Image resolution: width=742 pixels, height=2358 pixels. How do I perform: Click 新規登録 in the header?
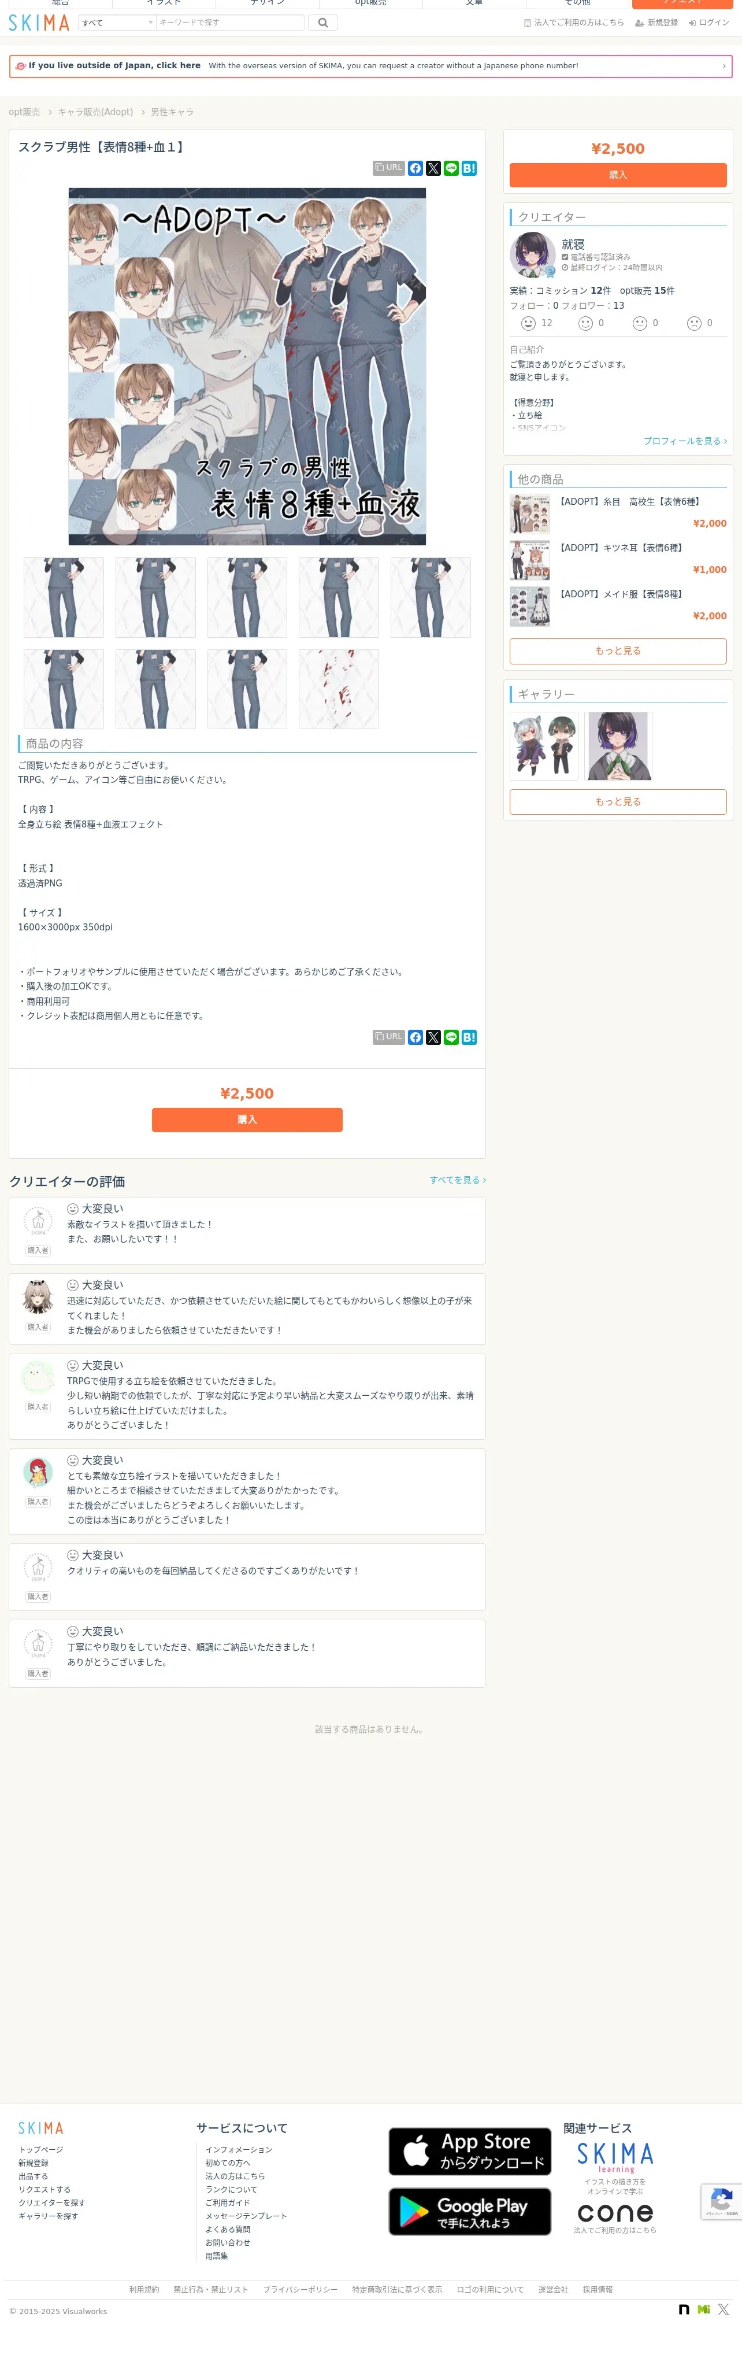[657, 23]
